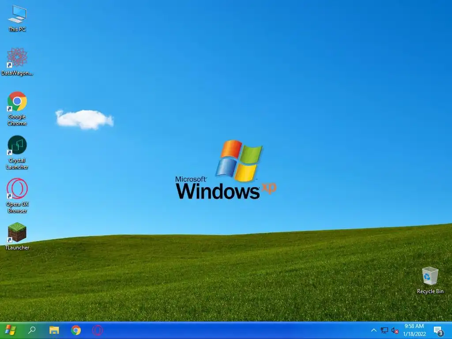This screenshot has width=452, height=339.
Task: Show hidden system tray icons
Action: click(x=373, y=330)
